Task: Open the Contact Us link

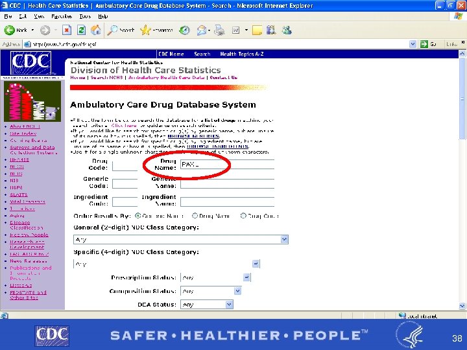Action: 223,77
